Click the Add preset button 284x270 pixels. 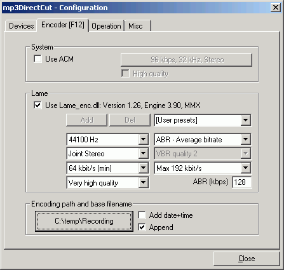86,120
